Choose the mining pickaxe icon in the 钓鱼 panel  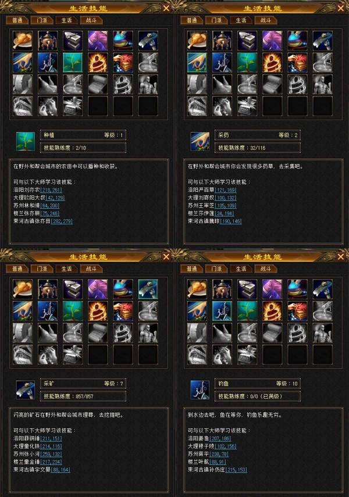[322, 289]
